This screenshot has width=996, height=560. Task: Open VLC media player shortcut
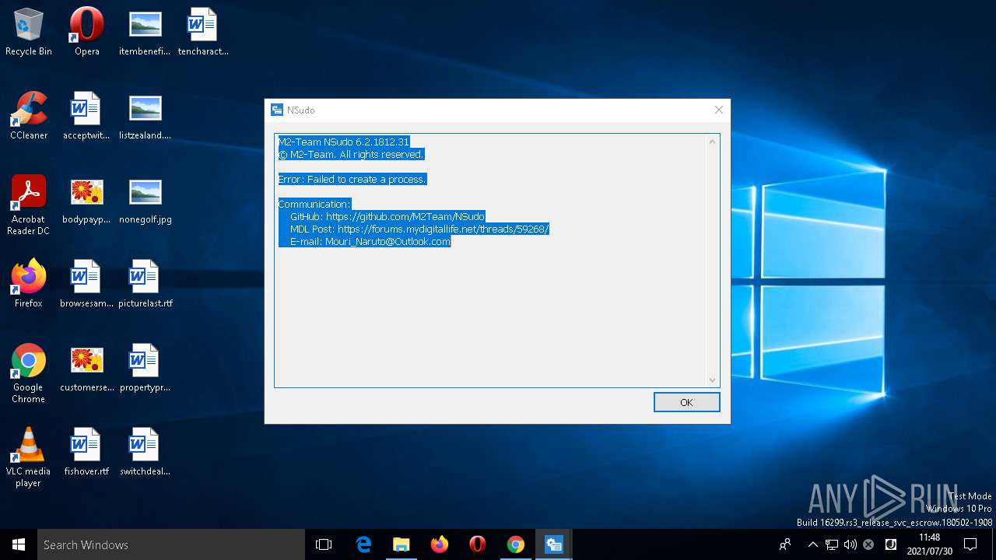pos(29,457)
